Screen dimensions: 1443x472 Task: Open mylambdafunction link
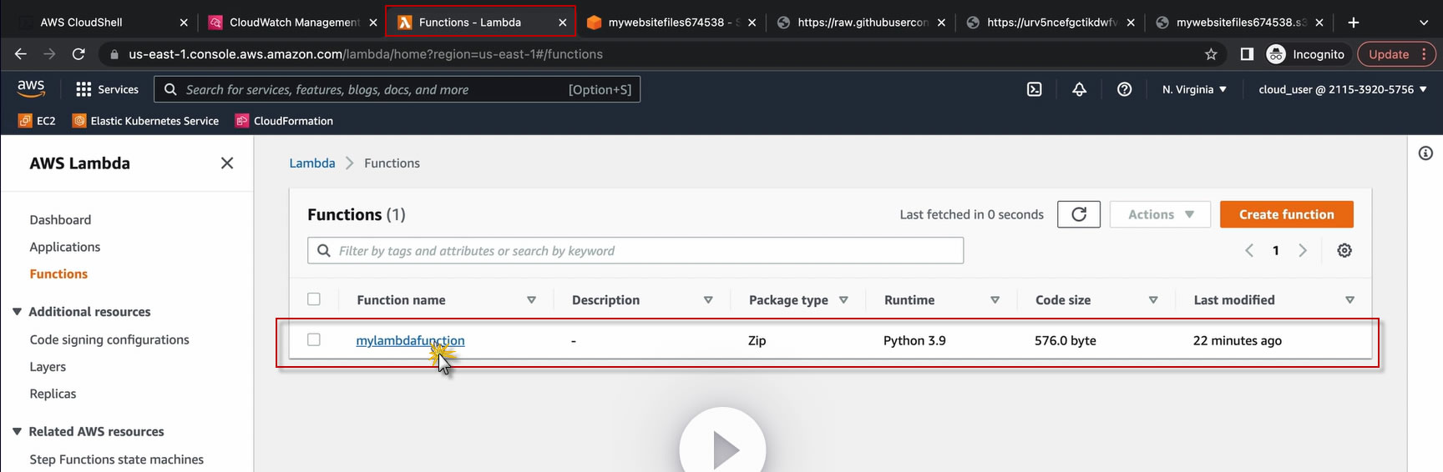point(410,340)
